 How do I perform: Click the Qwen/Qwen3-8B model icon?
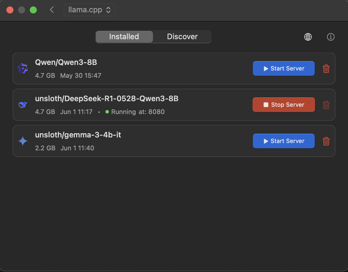tap(23, 68)
